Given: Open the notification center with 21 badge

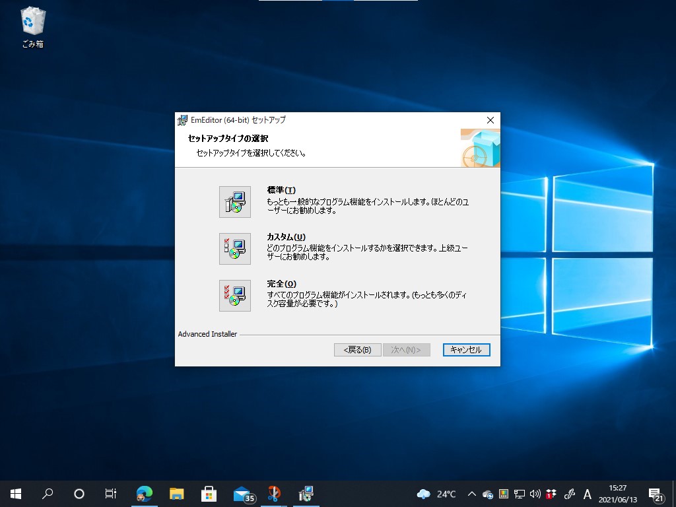Looking at the screenshot, I should [656, 494].
